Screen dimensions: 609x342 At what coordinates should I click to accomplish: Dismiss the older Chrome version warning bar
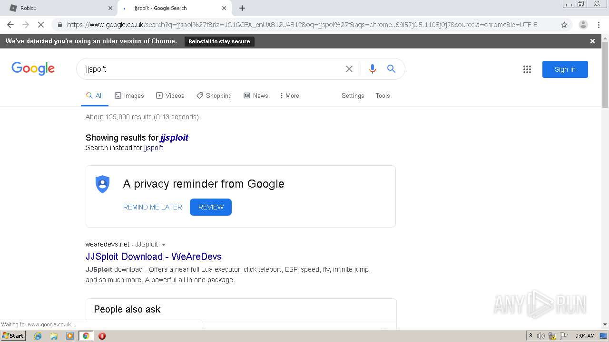pos(592,41)
